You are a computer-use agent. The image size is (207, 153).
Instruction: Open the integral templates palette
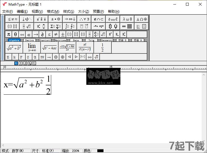[70, 26]
